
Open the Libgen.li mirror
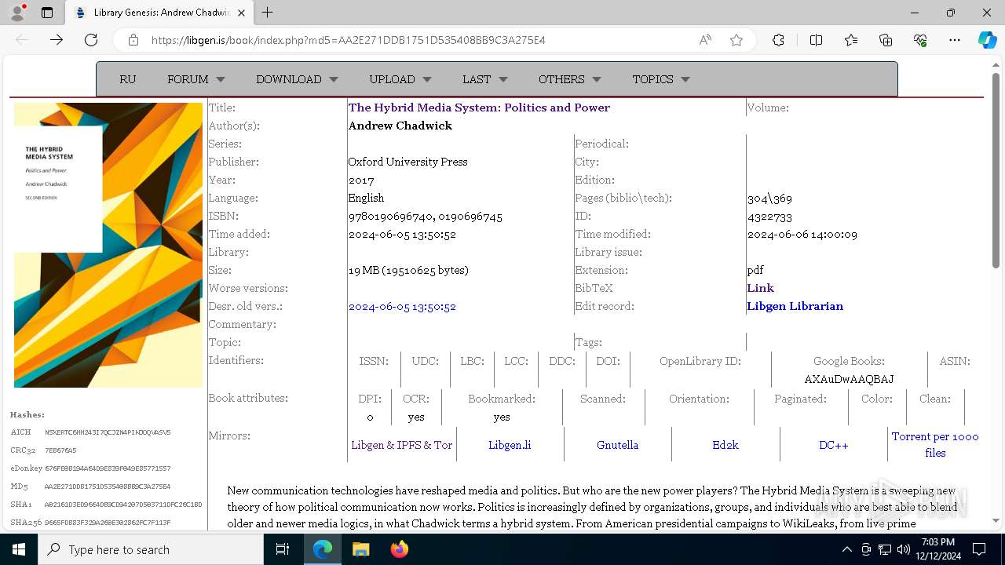(510, 445)
